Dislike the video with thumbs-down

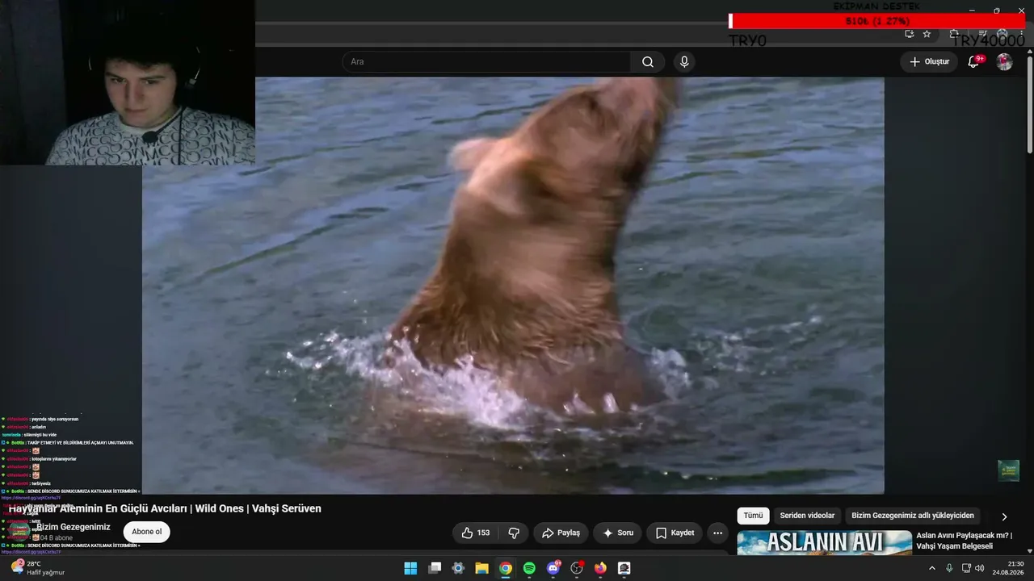[513, 533]
